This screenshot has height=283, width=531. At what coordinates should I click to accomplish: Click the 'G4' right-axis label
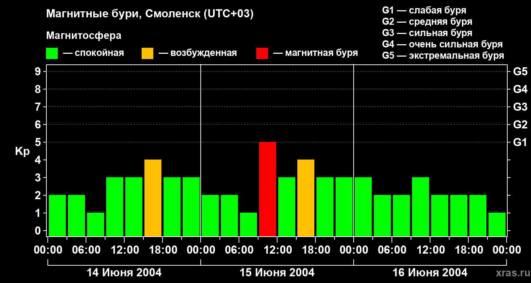coord(520,89)
